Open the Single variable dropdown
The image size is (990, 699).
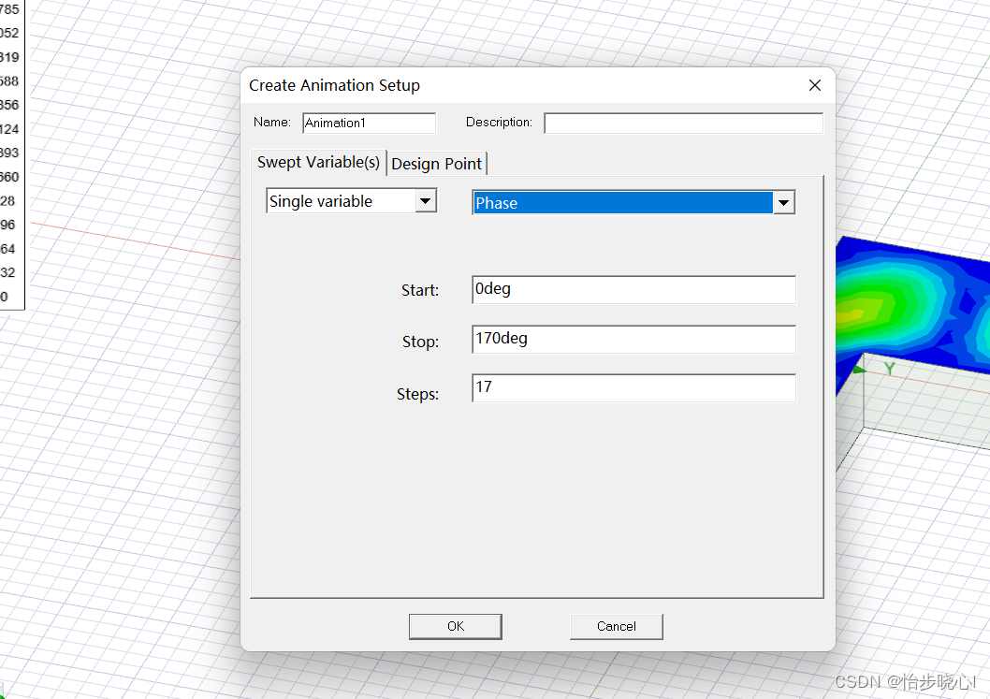coord(352,201)
